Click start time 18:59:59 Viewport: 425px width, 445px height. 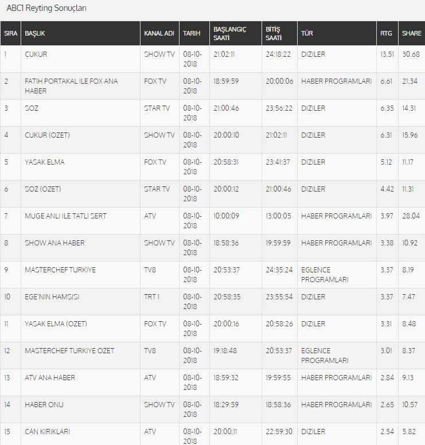pyautogui.click(x=226, y=81)
